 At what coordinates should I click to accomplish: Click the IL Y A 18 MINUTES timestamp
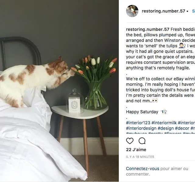click(140, 157)
